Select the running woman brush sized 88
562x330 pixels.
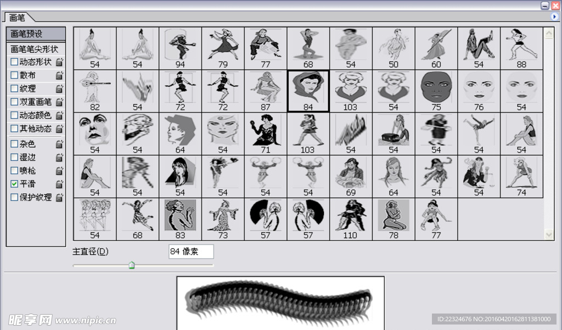point(521,48)
